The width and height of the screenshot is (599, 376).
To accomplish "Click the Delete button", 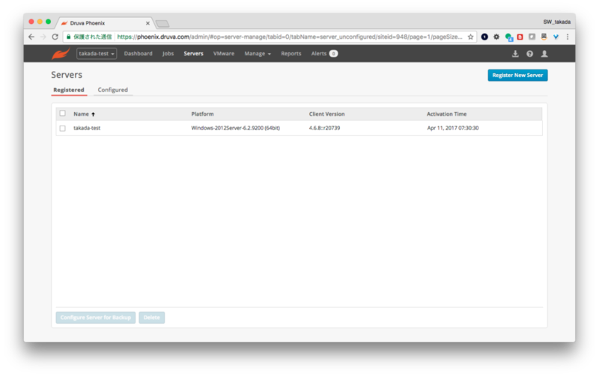I will pos(152,318).
